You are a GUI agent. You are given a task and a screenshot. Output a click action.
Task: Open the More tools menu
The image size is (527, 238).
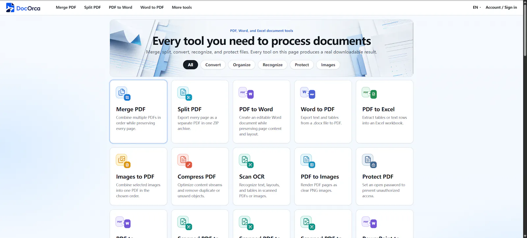[182, 7]
